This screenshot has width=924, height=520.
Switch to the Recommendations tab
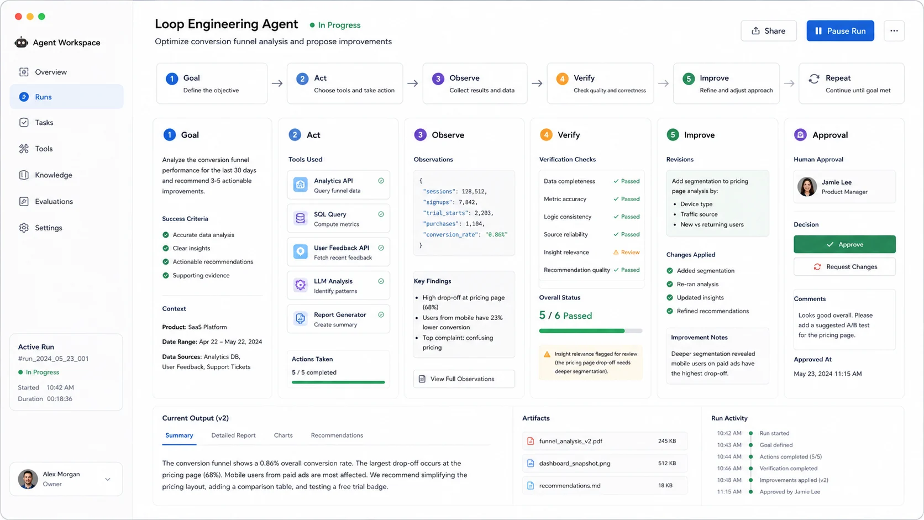(x=337, y=435)
